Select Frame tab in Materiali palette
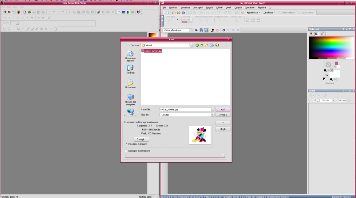356x198 pixels. point(311,34)
